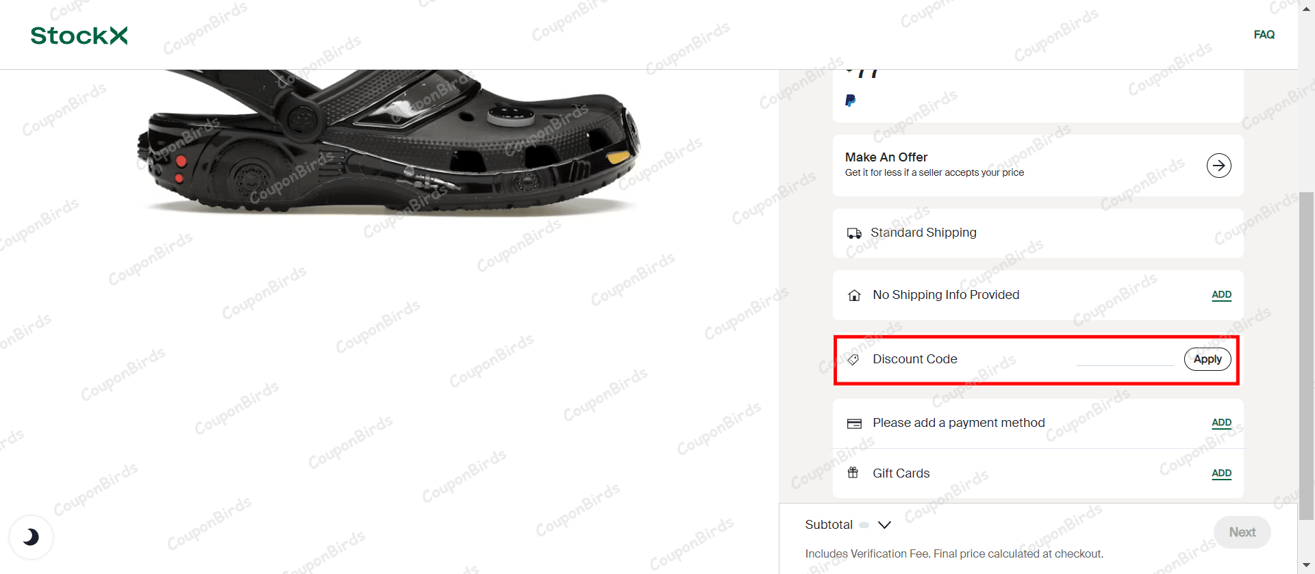Click ADD next to Gift Cards
The height and width of the screenshot is (574, 1315).
(1221, 473)
